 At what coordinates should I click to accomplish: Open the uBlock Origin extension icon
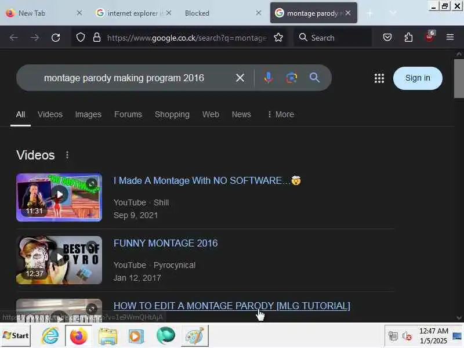coord(430,37)
